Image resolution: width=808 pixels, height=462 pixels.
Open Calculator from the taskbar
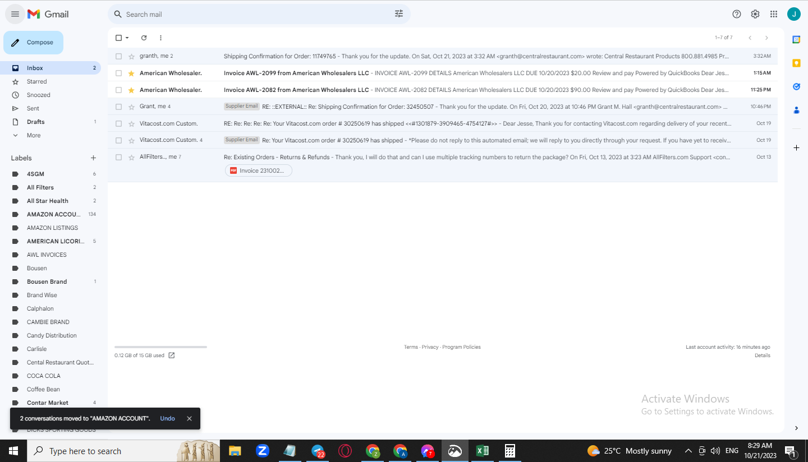coord(509,451)
